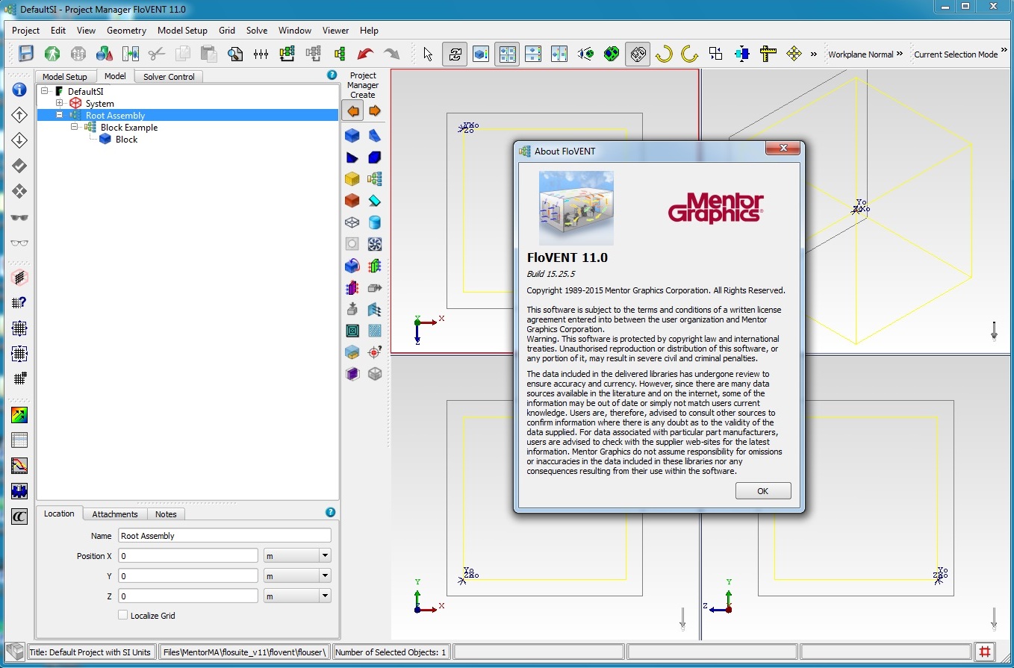The image size is (1014, 668).
Task: Open the Viewer menu
Action: click(x=335, y=31)
